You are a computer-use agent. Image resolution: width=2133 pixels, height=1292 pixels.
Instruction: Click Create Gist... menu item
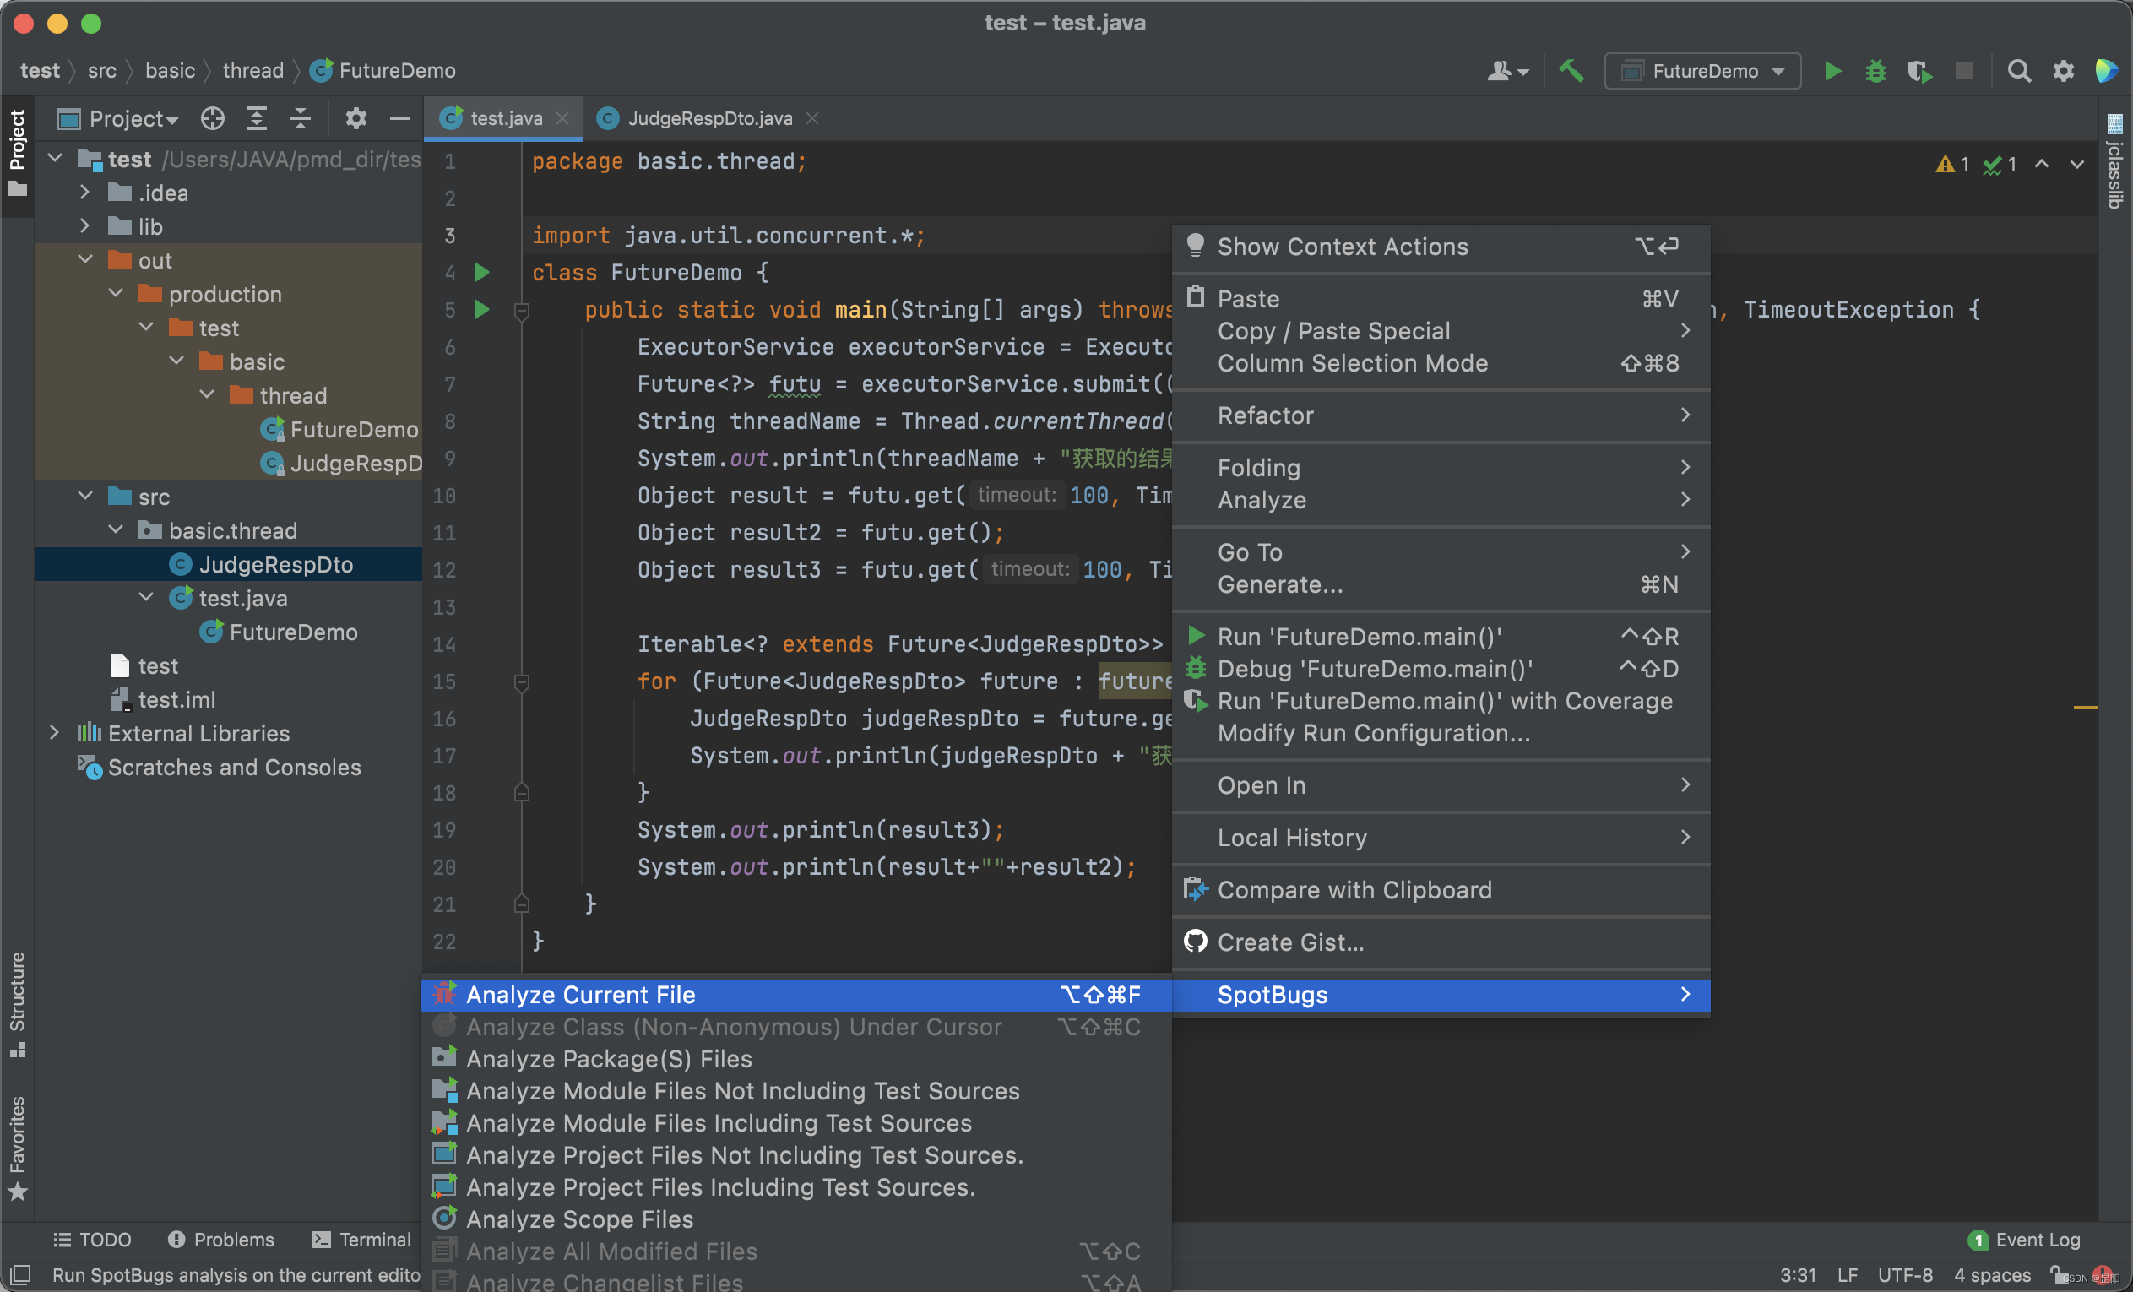pos(1441,942)
